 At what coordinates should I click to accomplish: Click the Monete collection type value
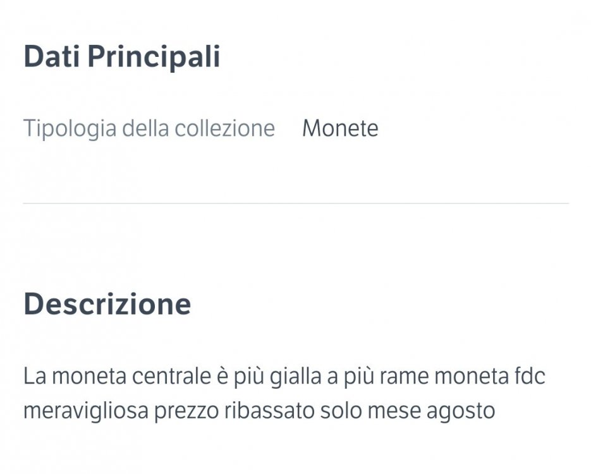pos(340,128)
